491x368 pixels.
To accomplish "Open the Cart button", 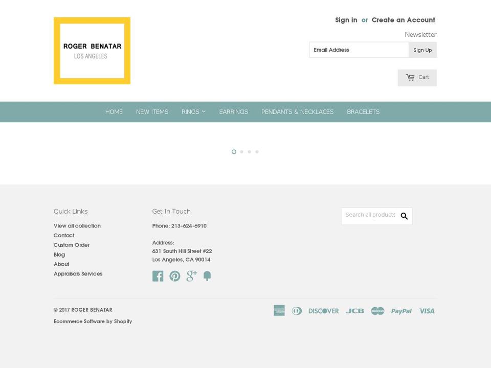I will click(x=417, y=78).
